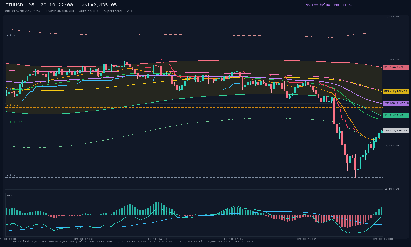Click the Fib 0.382 level label
This screenshot has width=411, height=247.
14,122
